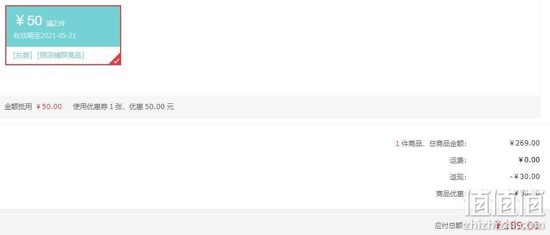550x235 pixels.
Task: Click the large ¥50 coupon value
Action: point(29,21)
